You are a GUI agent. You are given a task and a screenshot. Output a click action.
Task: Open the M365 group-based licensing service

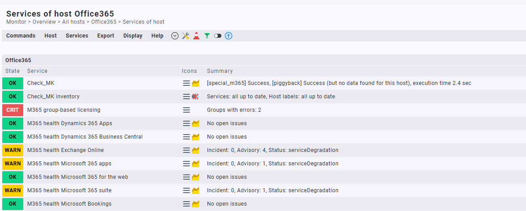tap(64, 110)
